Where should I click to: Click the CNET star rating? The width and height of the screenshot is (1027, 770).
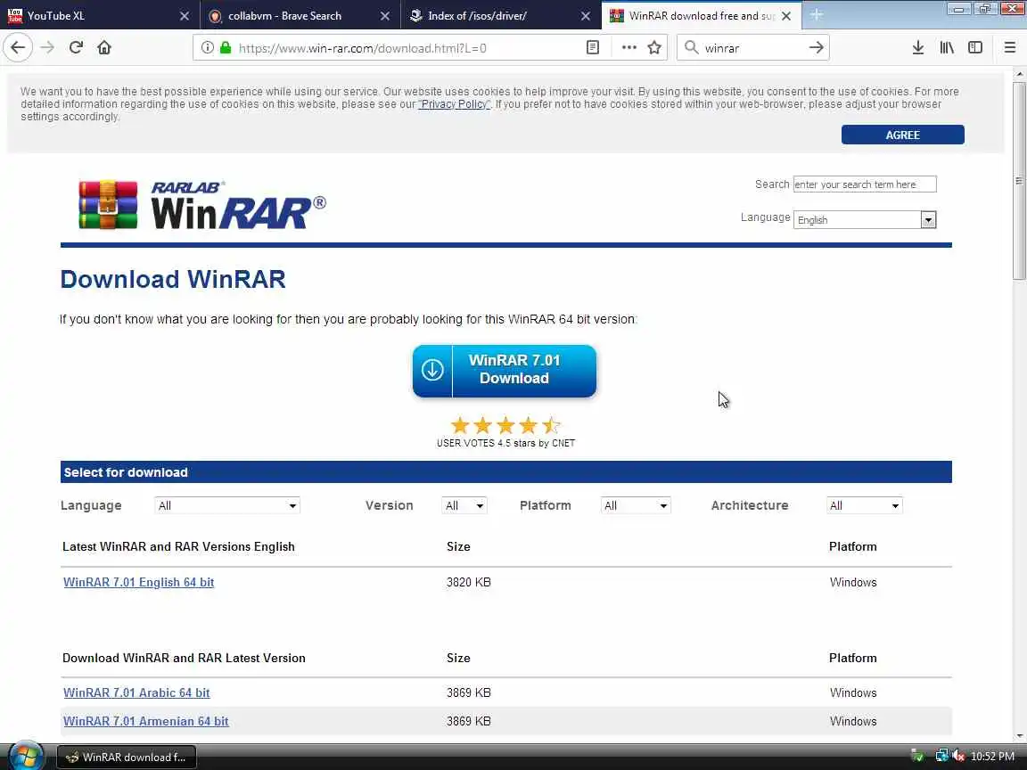point(505,426)
